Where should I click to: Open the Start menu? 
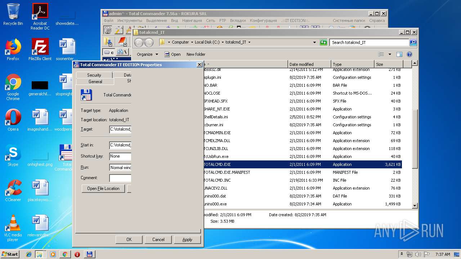[x=10, y=254]
